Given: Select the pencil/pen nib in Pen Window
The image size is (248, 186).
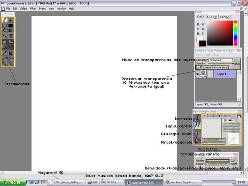Looking at the screenshot, I should click(x=197, y=125).
